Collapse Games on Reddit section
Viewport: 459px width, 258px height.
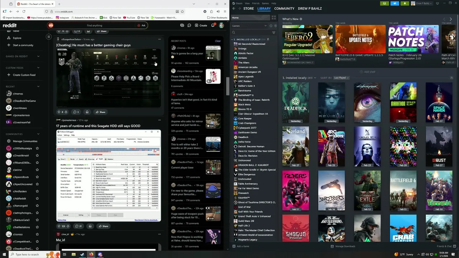click(38, 56)
